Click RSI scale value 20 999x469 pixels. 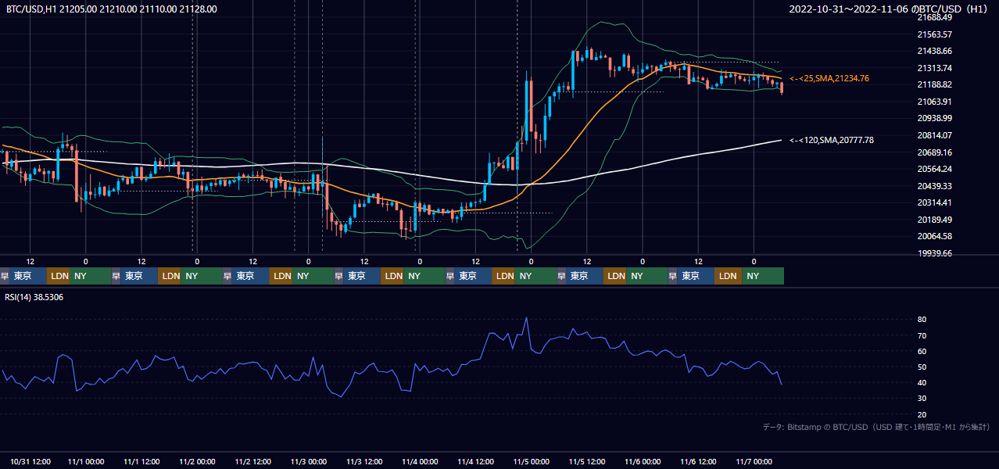tap(922, 414)
